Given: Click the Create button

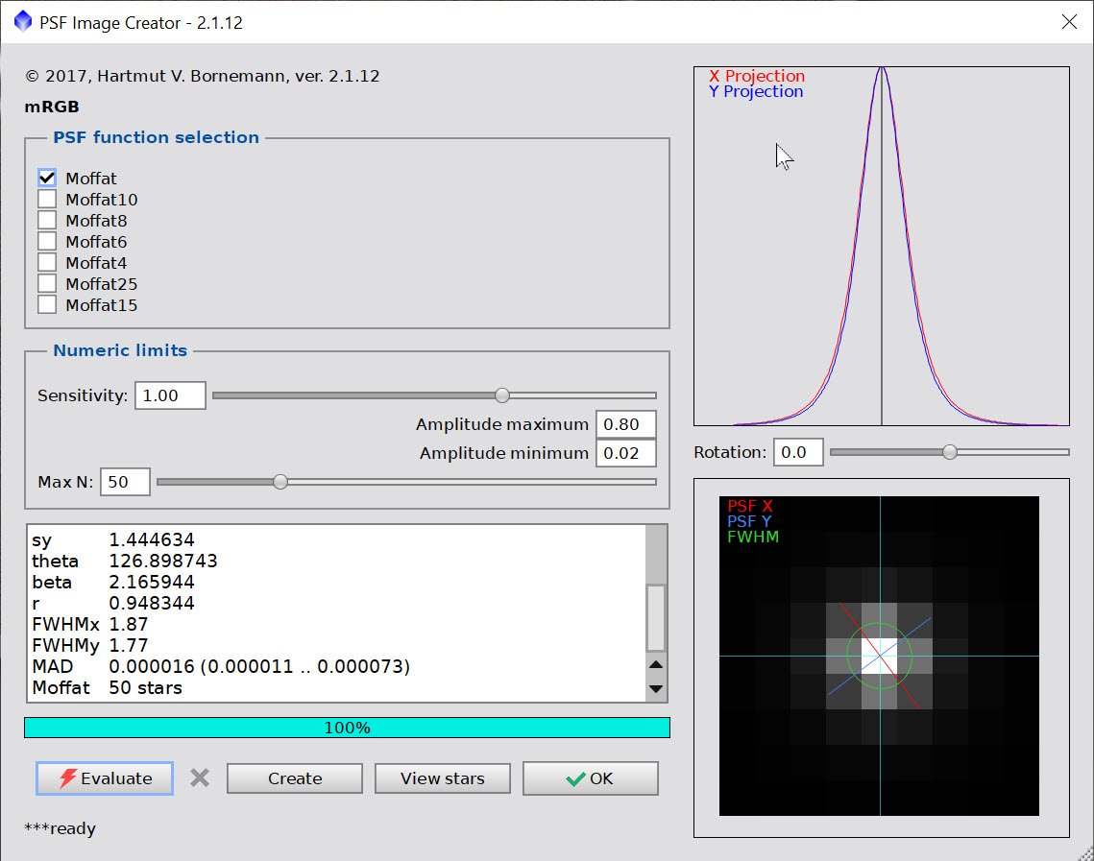Looking at the screenshot, I should pos(295,778).
